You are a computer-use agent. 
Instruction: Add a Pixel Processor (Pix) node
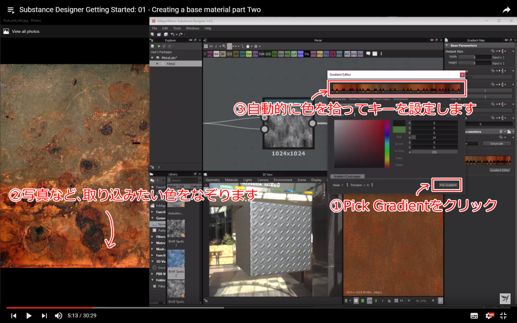(307, 54)
